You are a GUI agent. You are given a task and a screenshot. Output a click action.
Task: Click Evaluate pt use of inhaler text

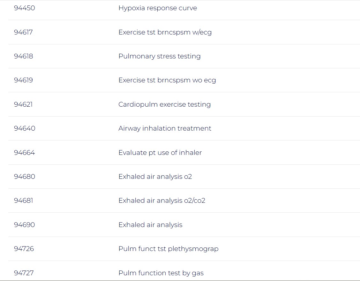point(160,153)
